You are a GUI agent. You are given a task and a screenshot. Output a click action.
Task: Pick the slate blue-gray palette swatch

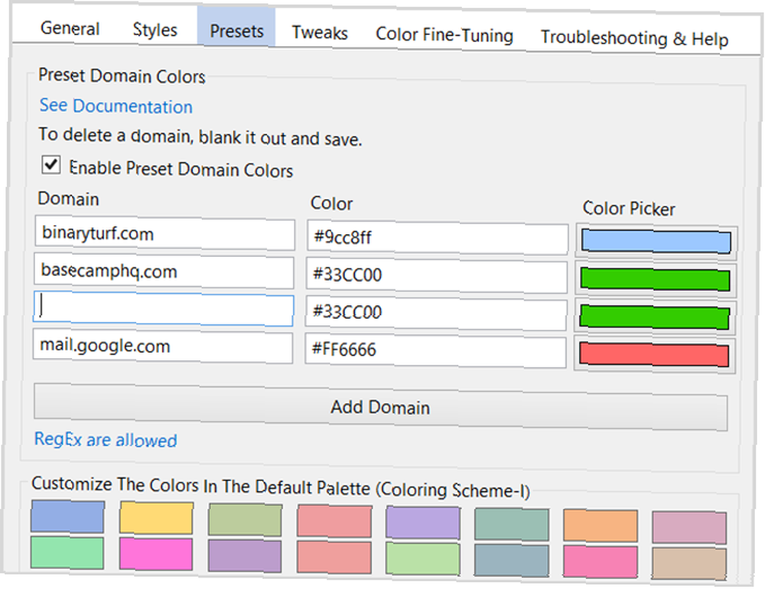(x=511, y=561)
